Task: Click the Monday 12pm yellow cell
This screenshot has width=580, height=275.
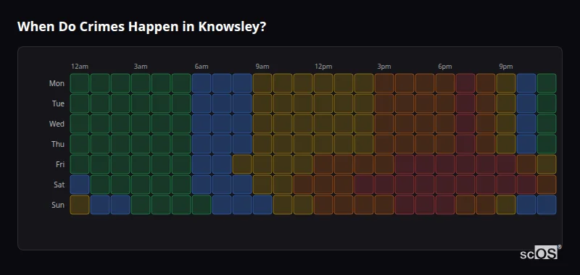Action: coord(323,83)
